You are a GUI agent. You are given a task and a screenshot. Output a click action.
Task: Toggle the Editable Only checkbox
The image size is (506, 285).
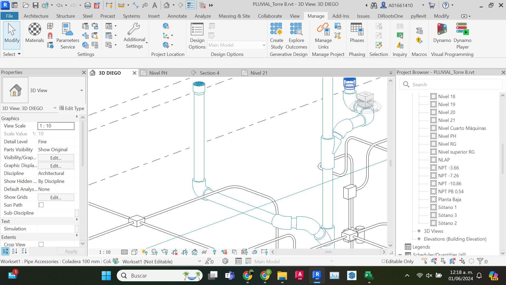click(383, 261)
